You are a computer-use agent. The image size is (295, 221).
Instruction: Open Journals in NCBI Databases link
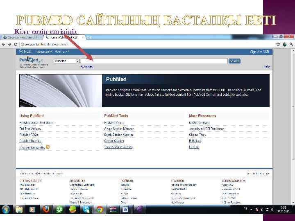point(206,129)
